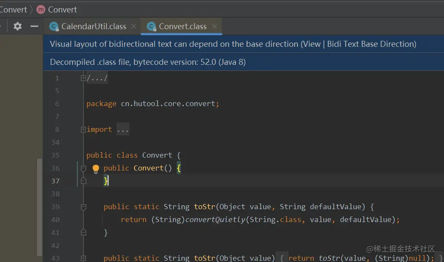The width and height of the screenshot is (444, 262).
Task: Open the settings gear in the tool window header
Action: [18, 26]
